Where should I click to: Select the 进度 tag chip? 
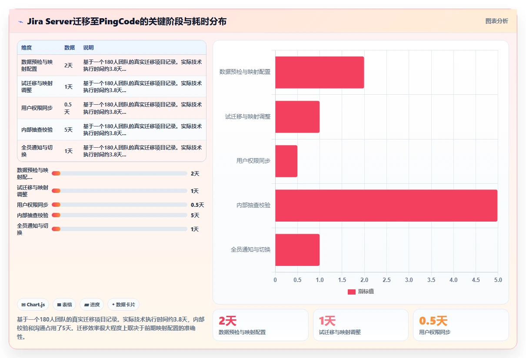(x=92, y=305)
